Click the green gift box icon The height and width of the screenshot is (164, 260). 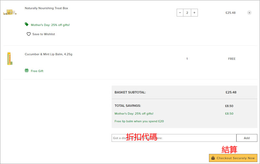(x=27, y=71)
